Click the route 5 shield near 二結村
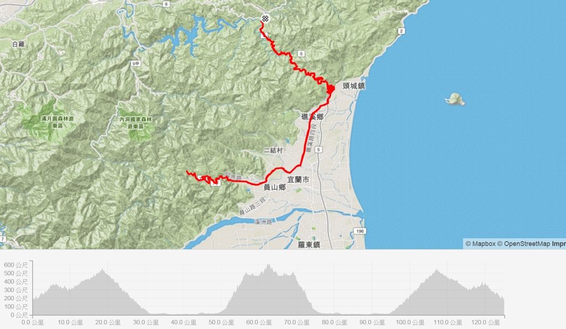This screenshot has height=329, width=566. coord(318,149)
